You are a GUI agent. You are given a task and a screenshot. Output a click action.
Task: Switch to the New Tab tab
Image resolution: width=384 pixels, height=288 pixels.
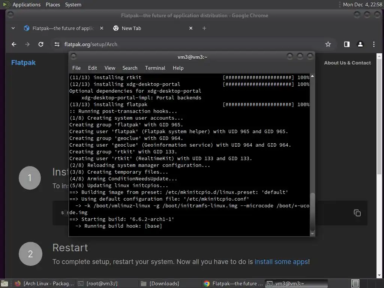point(152,28)
